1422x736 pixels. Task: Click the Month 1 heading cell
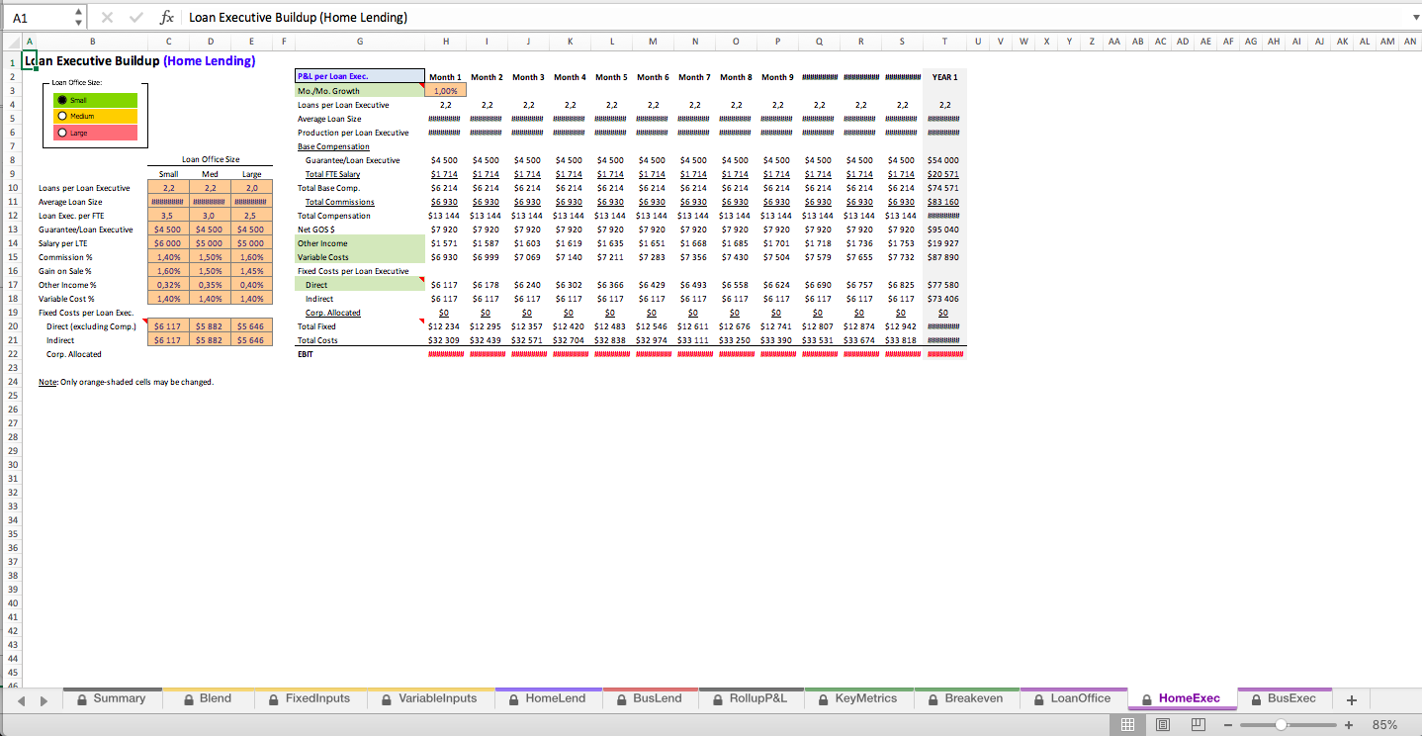444,76
